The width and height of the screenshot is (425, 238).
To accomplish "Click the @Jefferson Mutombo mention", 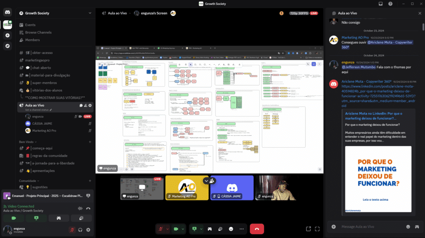I will (x=359, y=67).
